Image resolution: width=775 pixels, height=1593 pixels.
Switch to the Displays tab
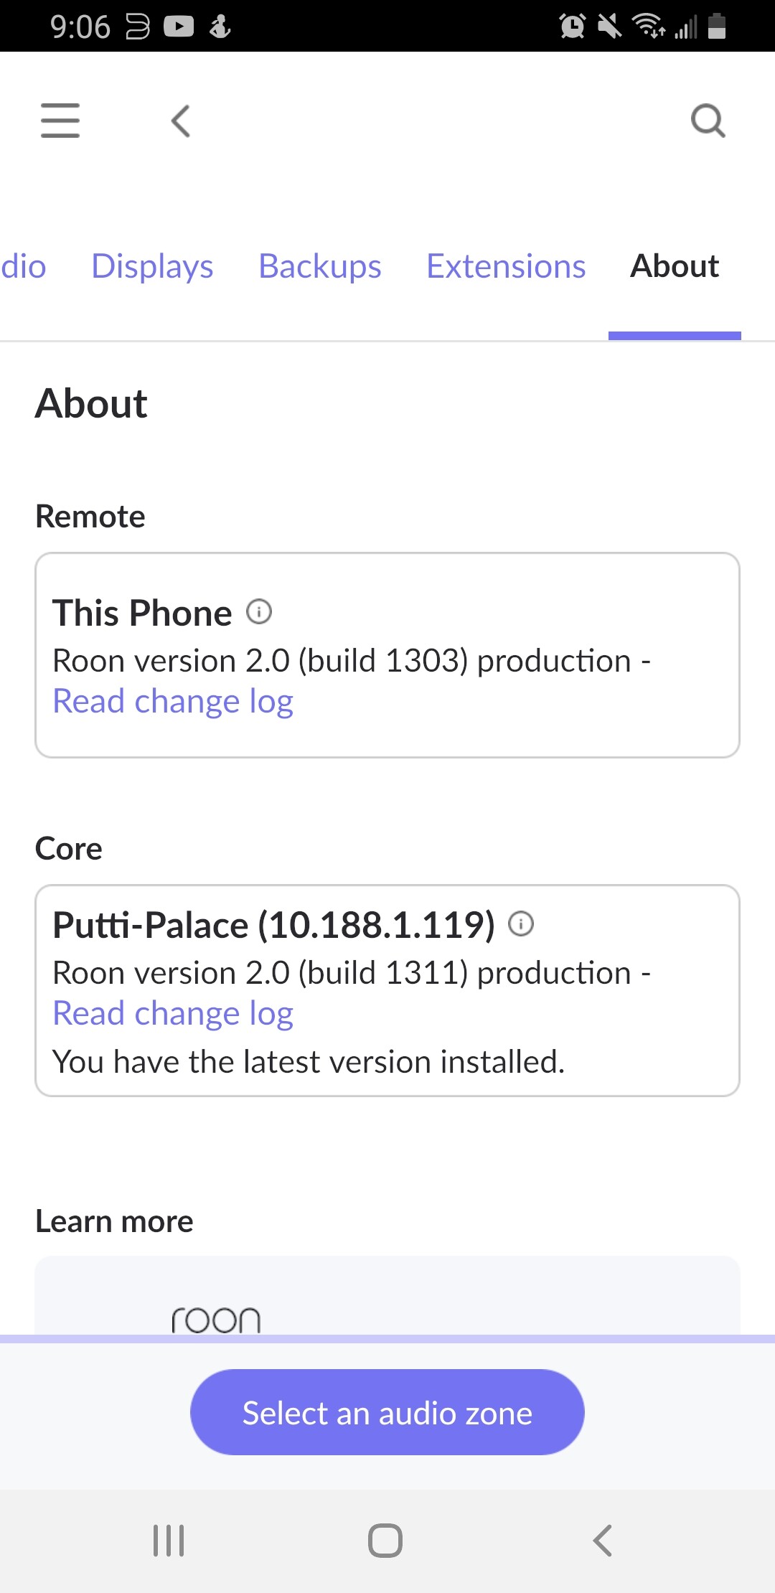pos(152,266)
